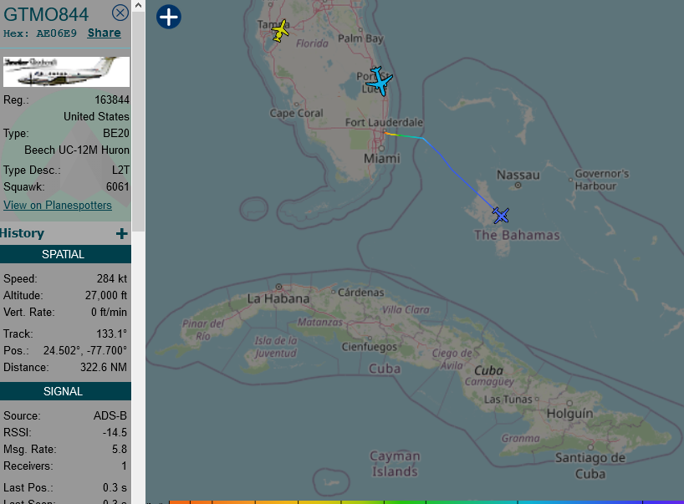Click the Beechcraft aircraft photo thumbnail
The height and width of the screenshot is (504, 684).
click(66, 72)
